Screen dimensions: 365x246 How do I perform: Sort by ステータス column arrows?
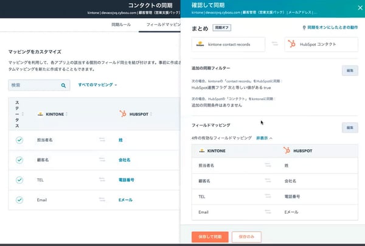point(23,114)
